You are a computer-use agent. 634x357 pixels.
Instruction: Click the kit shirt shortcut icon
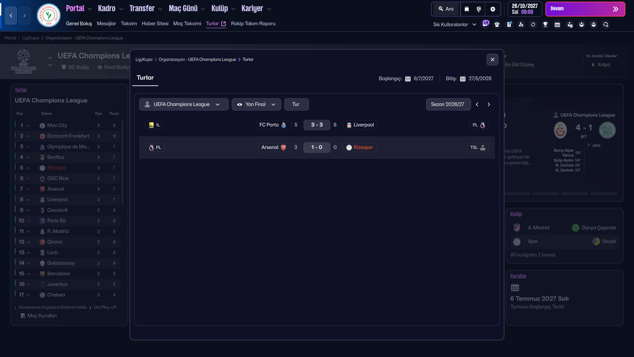point(497,24)
